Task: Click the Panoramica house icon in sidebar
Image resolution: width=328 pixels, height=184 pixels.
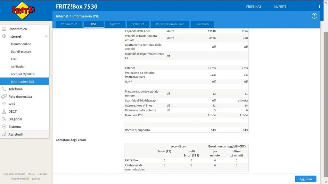Action: tap(4, 29)
